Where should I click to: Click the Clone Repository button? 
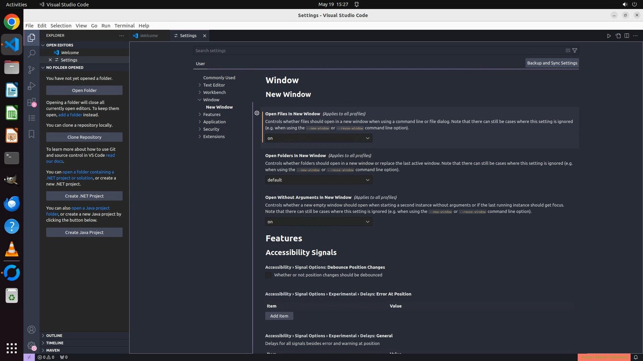tap(84, 137)
